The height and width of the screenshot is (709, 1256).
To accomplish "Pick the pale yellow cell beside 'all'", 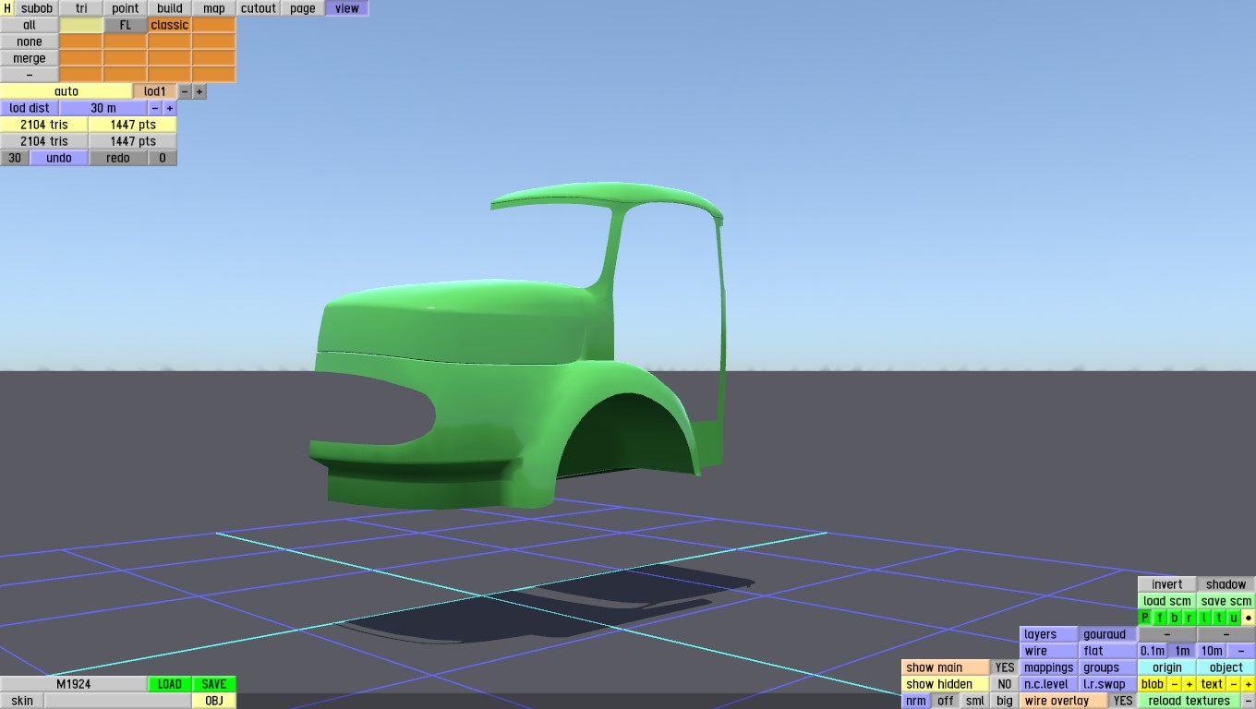I will click(81, 25).
